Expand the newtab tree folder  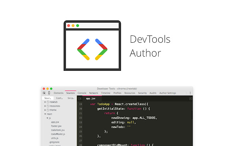coord(45,102)
